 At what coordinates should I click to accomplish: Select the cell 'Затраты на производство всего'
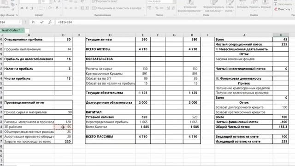pos(29,142)
